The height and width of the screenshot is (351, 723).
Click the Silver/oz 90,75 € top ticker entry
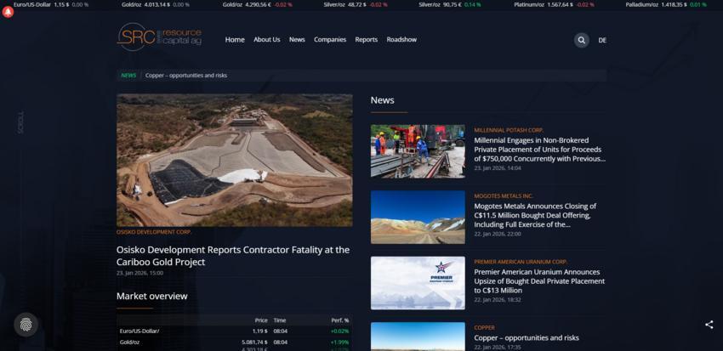450,4
